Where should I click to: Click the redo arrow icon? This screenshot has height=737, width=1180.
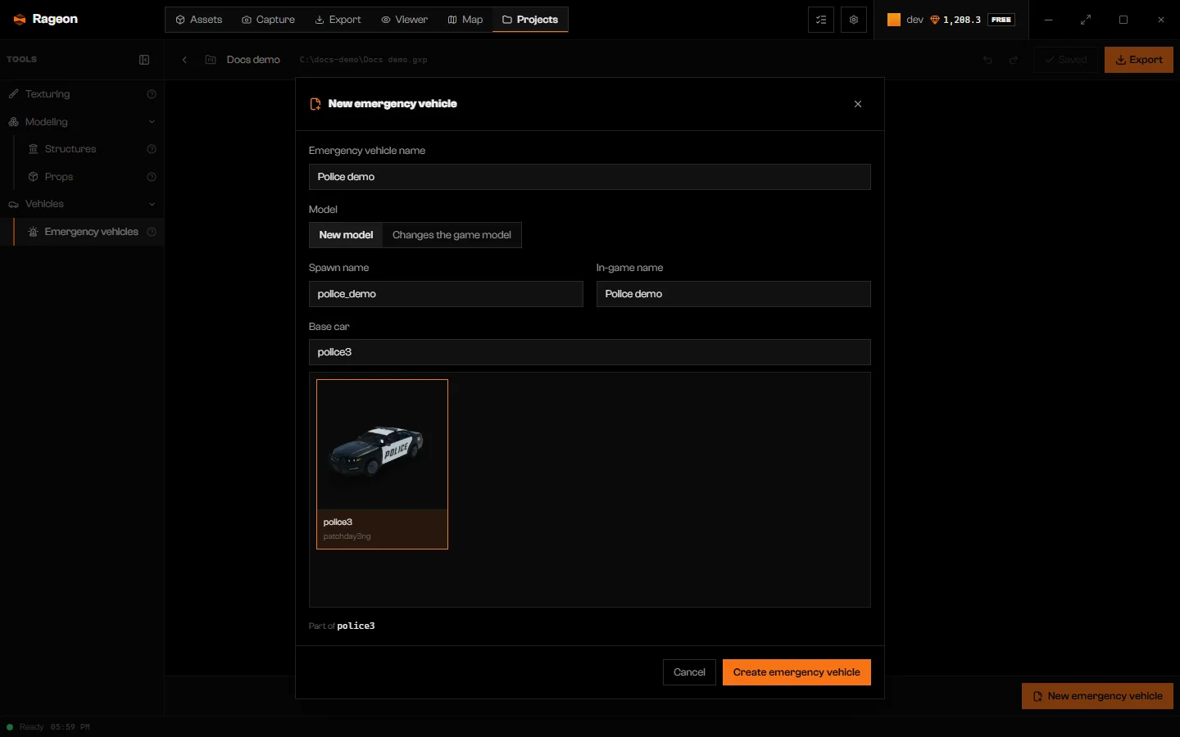pyautogui.click(x=1014, y=60)
